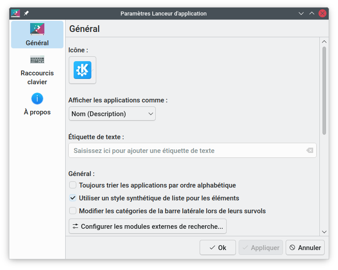Screen dimensions: 338x270
Task: Click the pin icon in the title bar
Action: [26, 13]
